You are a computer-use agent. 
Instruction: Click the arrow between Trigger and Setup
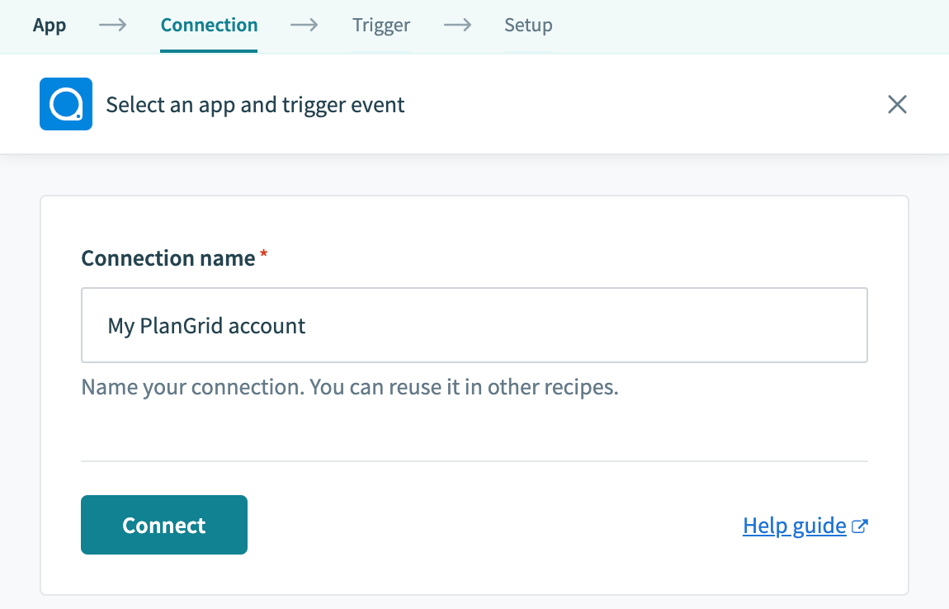click(457, 25)
